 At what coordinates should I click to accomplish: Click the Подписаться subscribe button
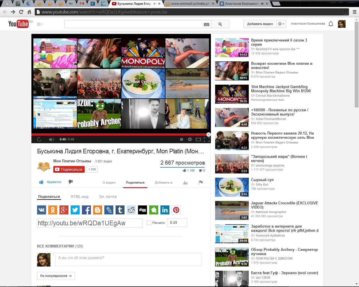(69, 169)
